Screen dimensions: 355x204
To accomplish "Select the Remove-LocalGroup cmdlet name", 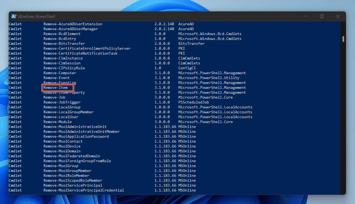I will point(62,107).
